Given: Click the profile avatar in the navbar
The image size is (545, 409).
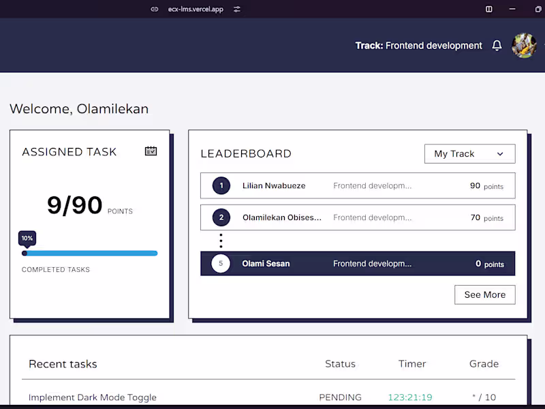Looking at the screenshot, I should [525, 45].
